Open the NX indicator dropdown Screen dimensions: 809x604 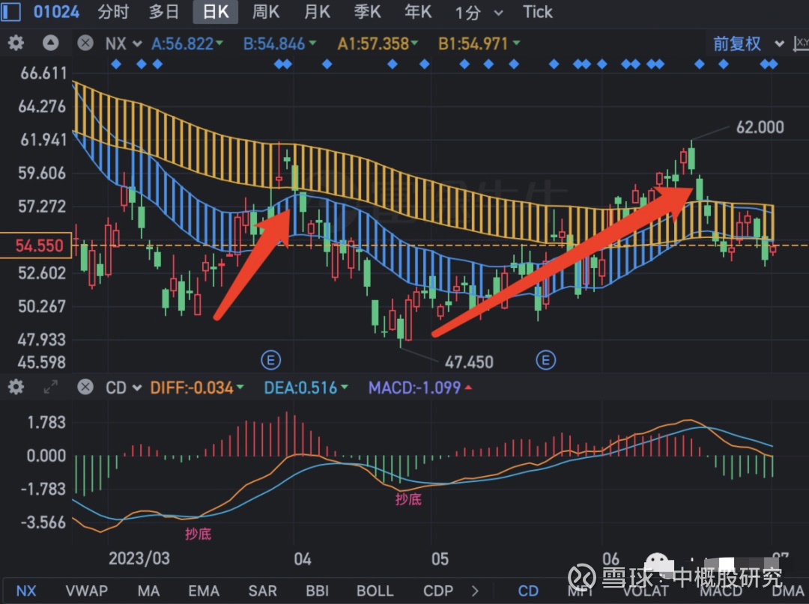pyautogui.click(x=122, y=43)
